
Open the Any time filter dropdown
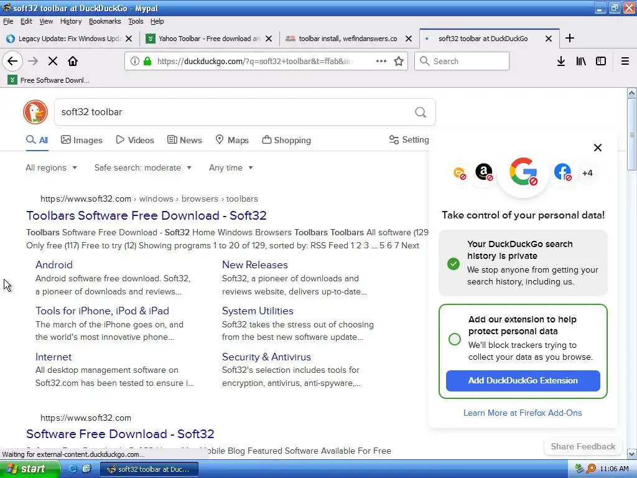tap(231, 168)
